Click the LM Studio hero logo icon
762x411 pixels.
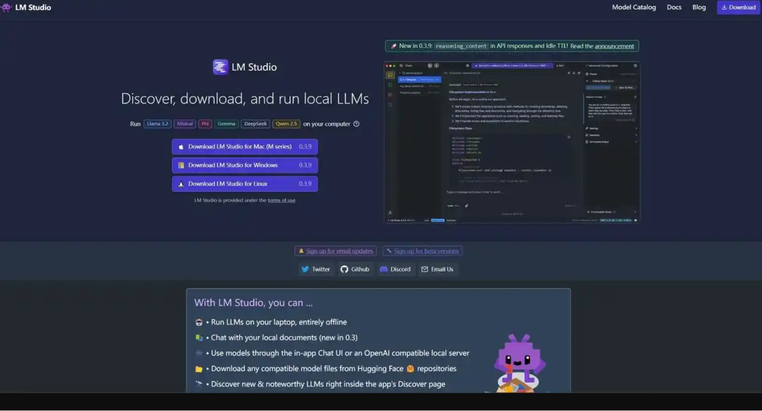coord(220,67)
